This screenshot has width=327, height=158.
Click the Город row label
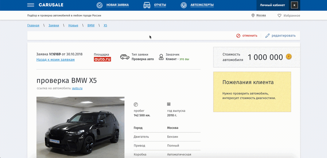[x=138, y=128]
